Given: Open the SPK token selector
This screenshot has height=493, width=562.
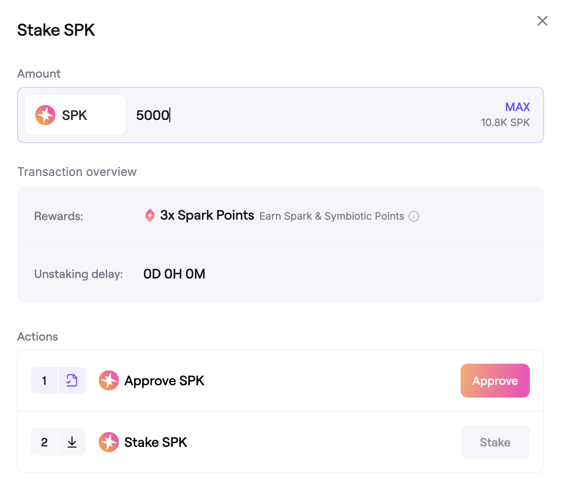Looking at the screenshot, I should (x=75, y=115).
